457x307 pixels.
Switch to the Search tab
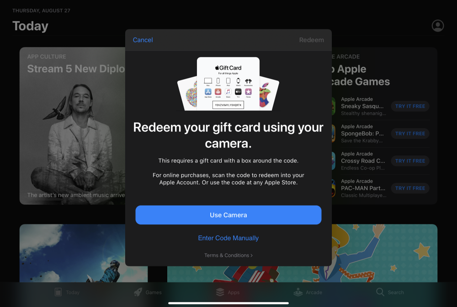point(390,292)
